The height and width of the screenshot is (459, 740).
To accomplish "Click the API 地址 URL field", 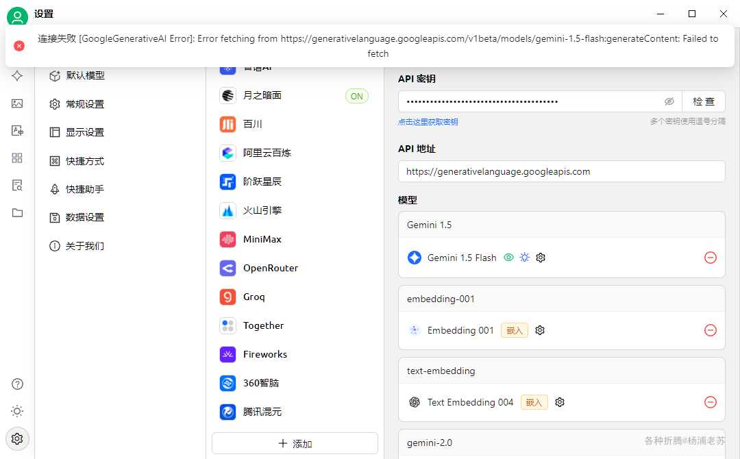I will pyautogui.click(x=562, y=171).
